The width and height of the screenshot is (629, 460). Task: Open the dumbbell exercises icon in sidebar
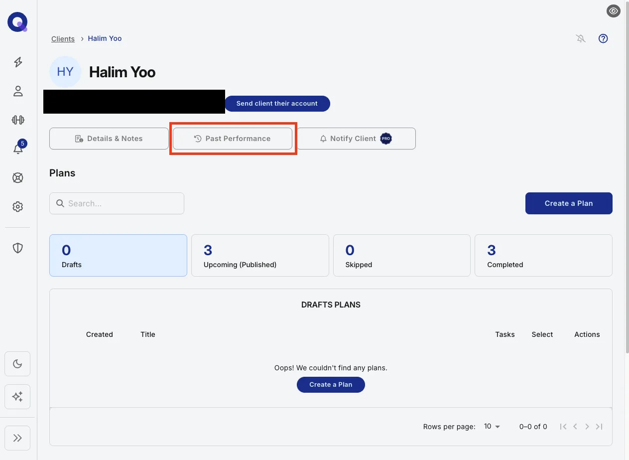(x=18, y=120)
